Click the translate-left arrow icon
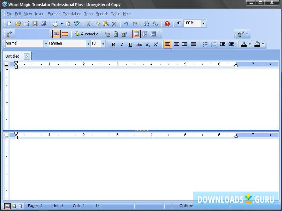282x211 pixels. click(x=107, y=34)
